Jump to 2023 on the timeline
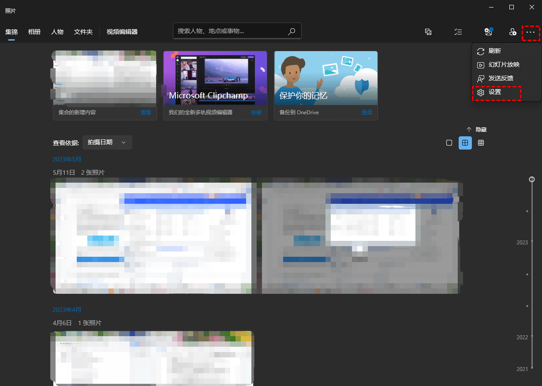The image size is (542, 386). (x=522, y=242)
